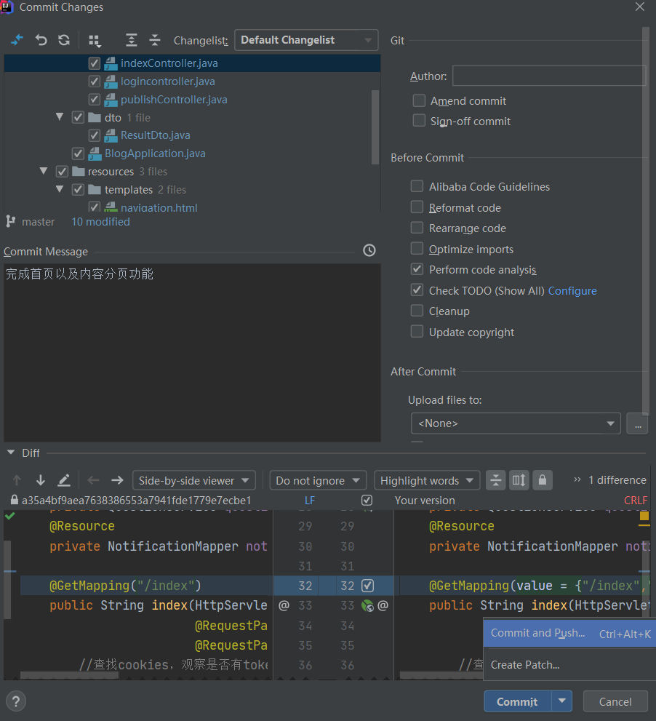
Task: Open commit message history clock icon
Action: coord(369,250)
